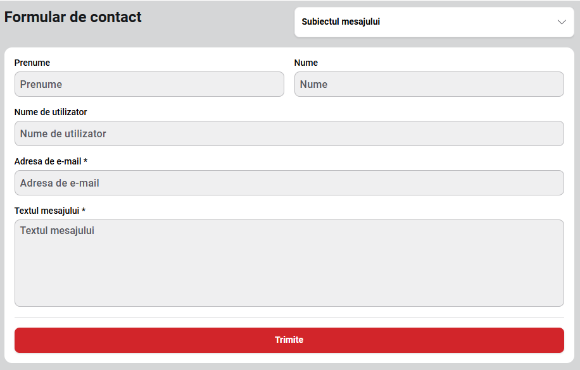Click the Adresa de e-mail label text

47,161
